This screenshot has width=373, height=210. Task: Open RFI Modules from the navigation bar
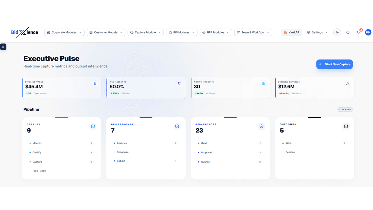pyautogui.click(x=182, y=32)
